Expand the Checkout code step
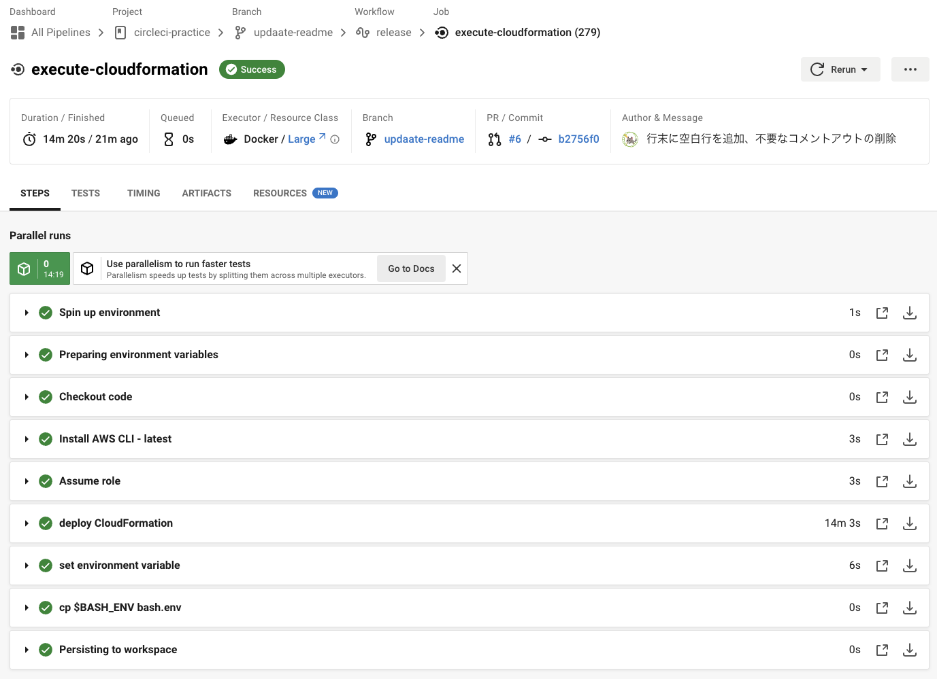 [27, 397]
